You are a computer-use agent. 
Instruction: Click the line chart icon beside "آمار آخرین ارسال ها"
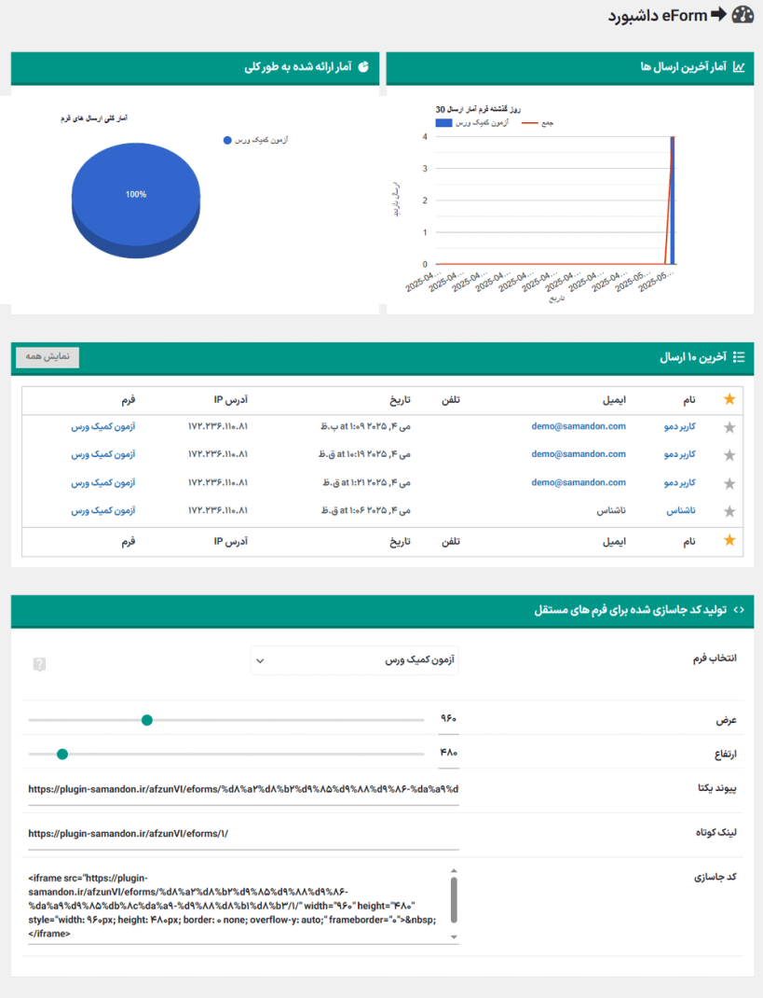(x=739, y=67)
